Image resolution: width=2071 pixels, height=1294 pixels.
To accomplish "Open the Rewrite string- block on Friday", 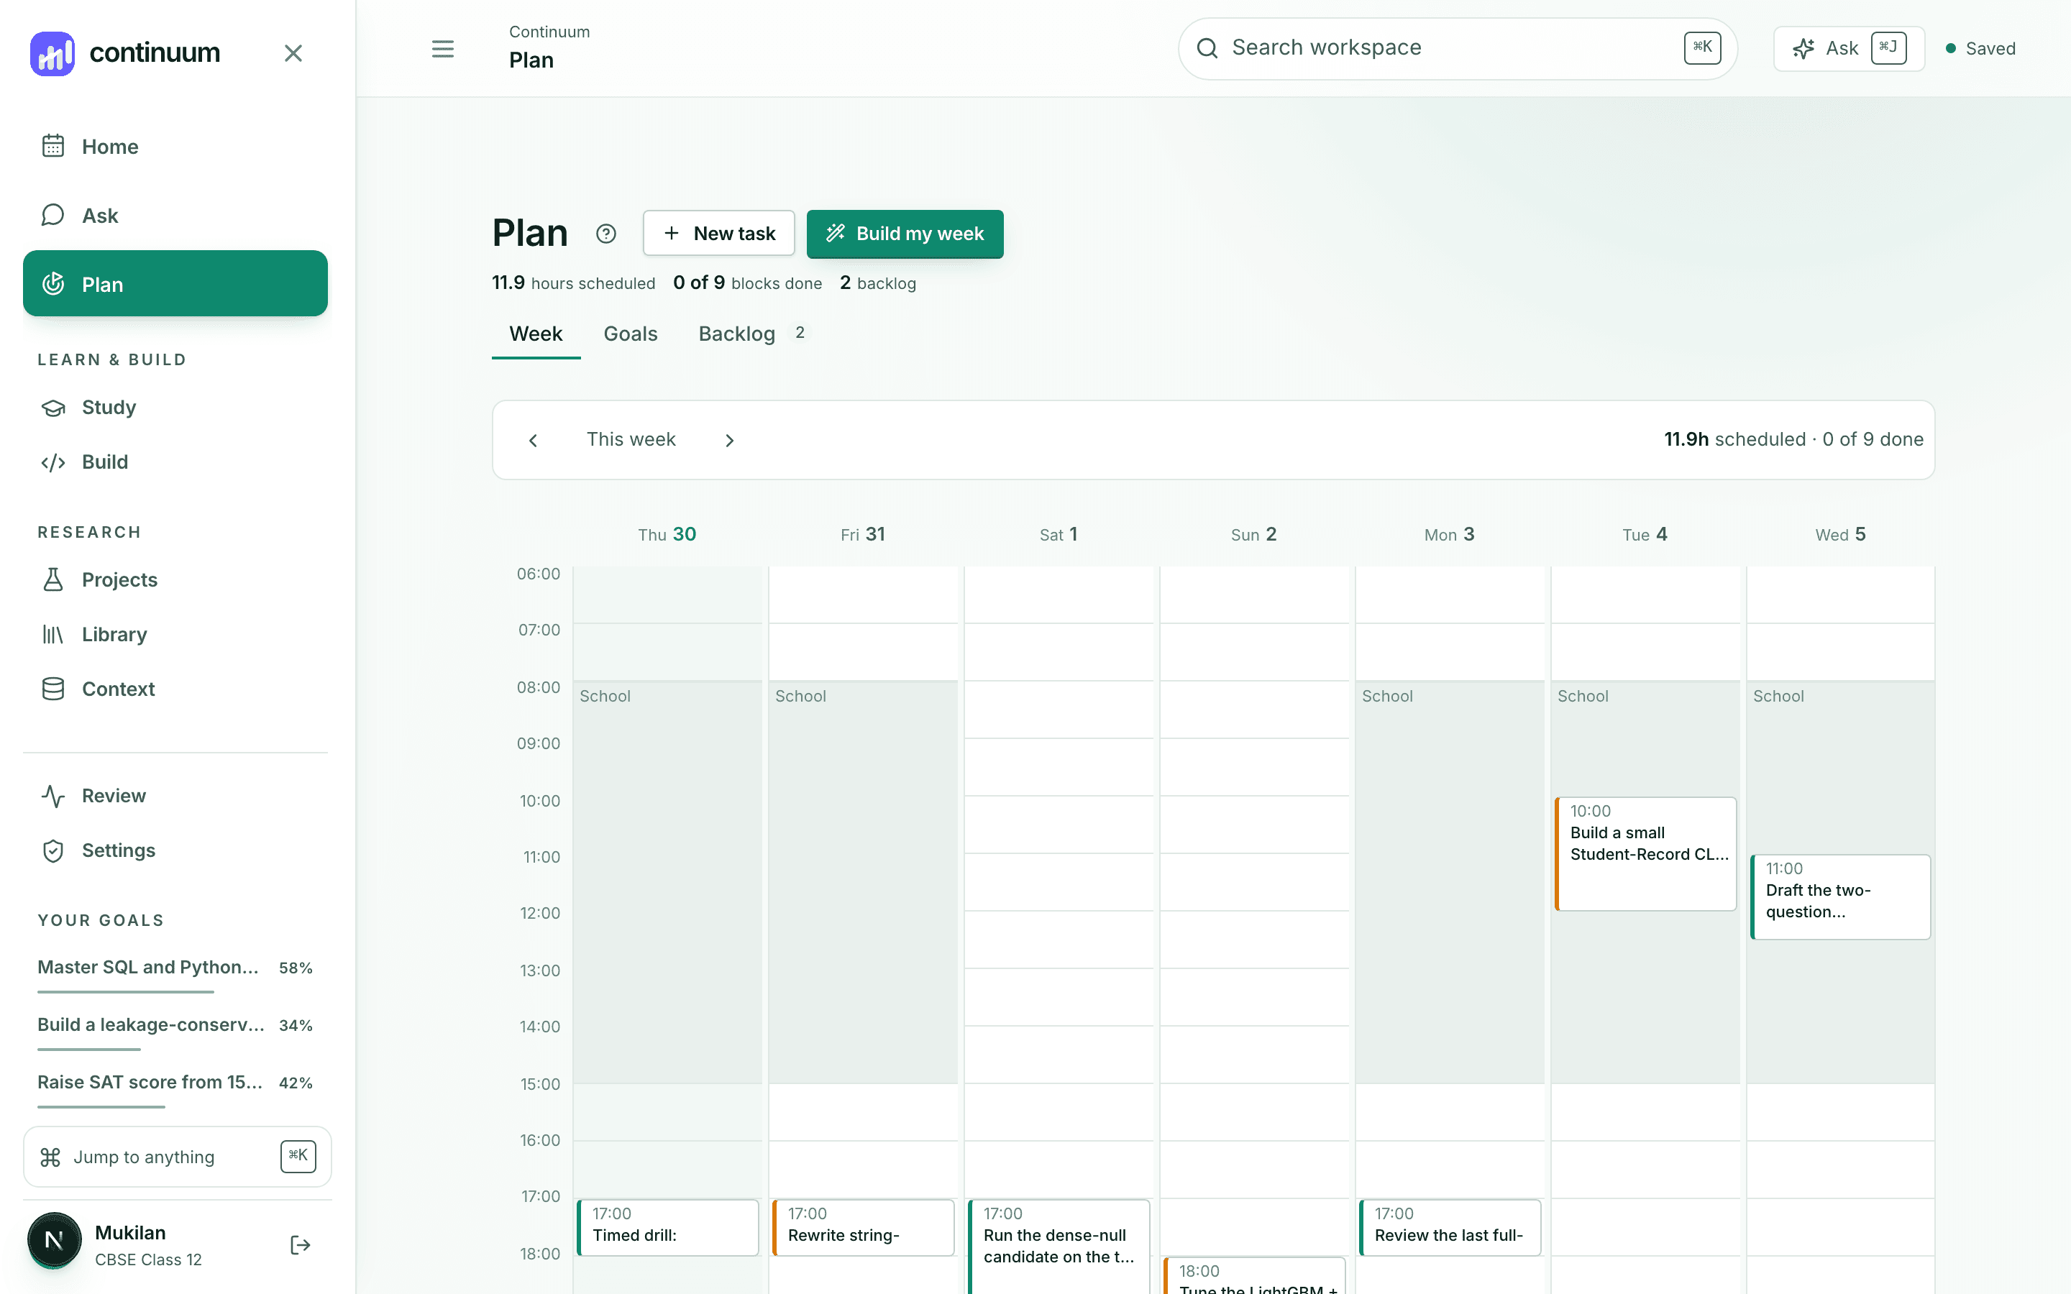I will tap(863, 1227).
